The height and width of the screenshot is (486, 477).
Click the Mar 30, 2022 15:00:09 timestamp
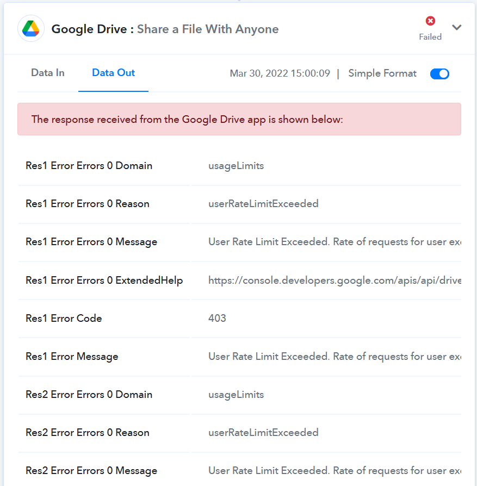280,73
